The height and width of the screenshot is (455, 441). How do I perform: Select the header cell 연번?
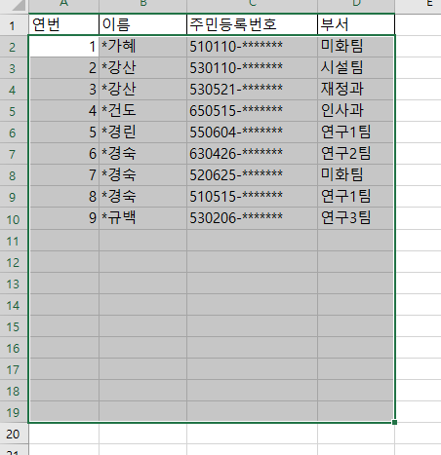[63, 24]
